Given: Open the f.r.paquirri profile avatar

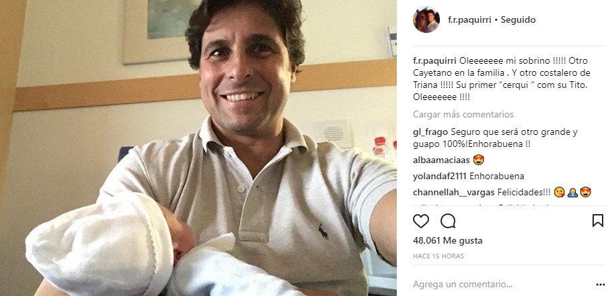Looking at the screenshot, I should point(426,19).
